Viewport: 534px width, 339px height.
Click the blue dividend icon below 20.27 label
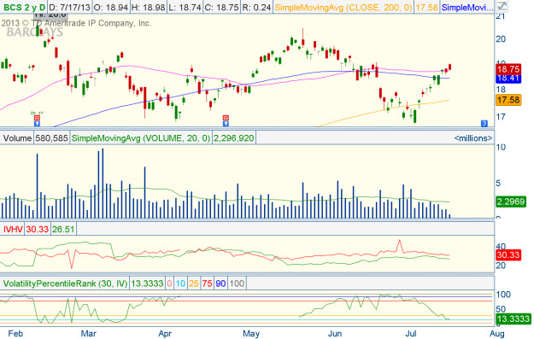pyautogui.click(x=37, y=123)
